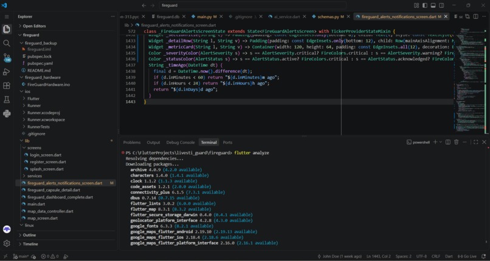Click Ln 1443, Col 2 in status bar

point(378,256)
